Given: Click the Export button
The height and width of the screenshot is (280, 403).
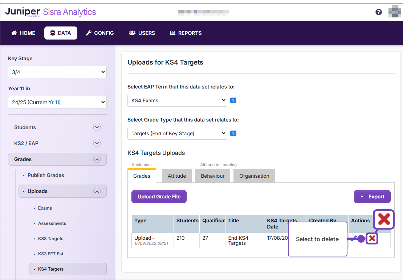Looking at the screenshot, I should (x=372, y=197).
